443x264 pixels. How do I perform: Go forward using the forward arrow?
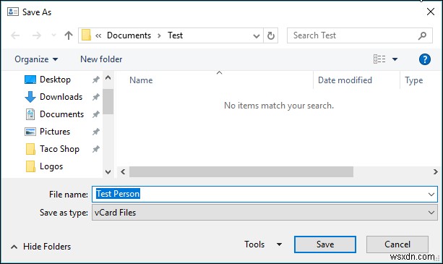(36, 35)
